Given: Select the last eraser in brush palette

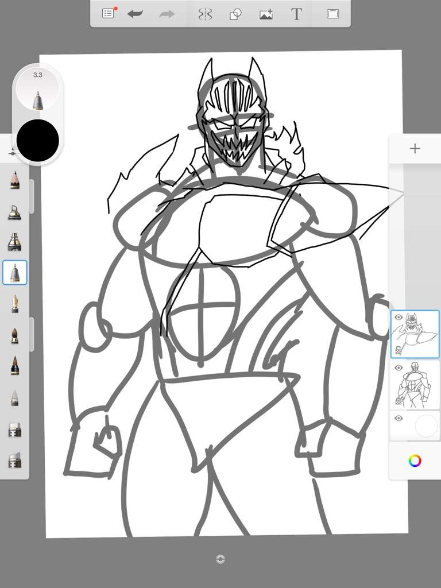Looking at the screenshot, I should [x=14, y=461].
